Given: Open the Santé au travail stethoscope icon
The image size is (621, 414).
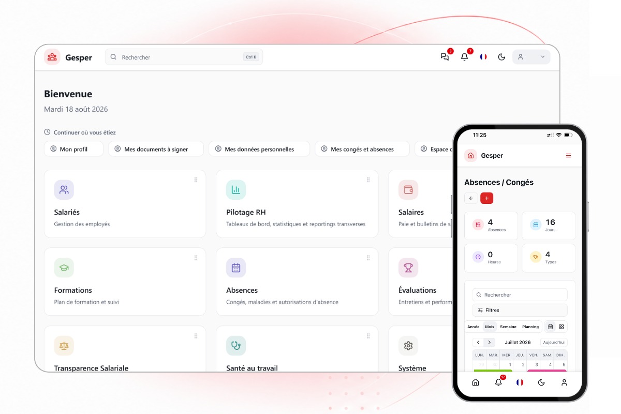Looking at the screenshot, I should [236, 346].
